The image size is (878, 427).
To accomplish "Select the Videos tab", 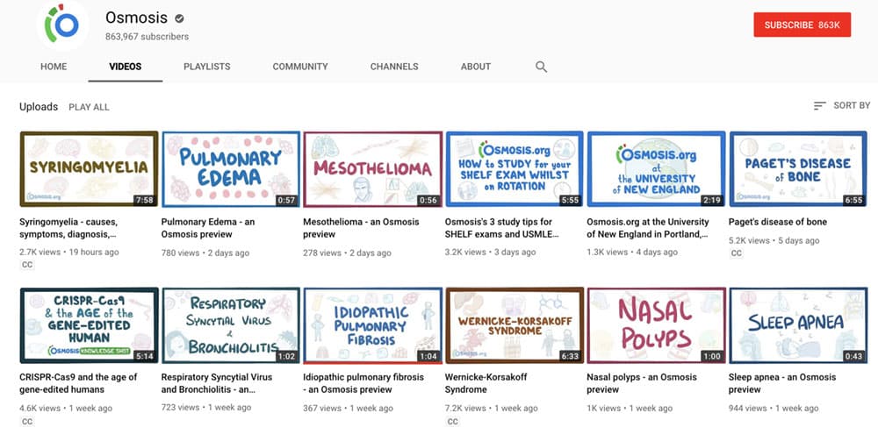I will tap(126, 67).
